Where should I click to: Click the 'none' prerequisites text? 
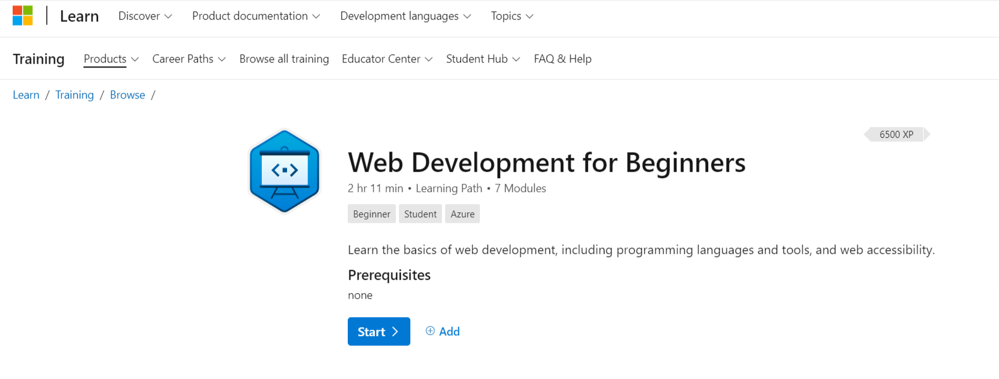tap(360, 295)
